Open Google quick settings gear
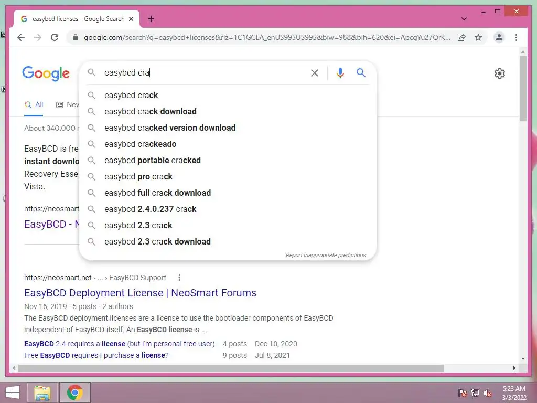This screenshot has height=403, width=537. pyautogui.click(x=499, y=73)
